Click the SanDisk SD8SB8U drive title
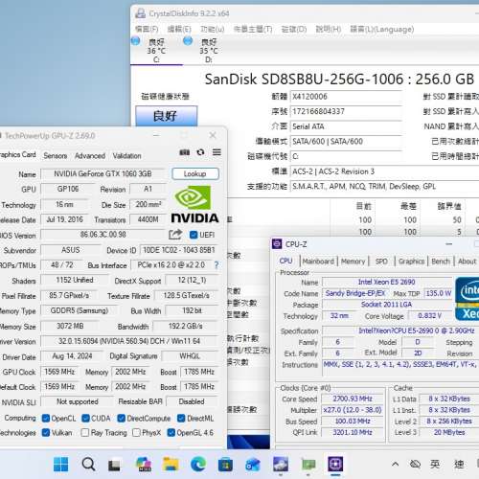This screenshot has height=479, width=479. tap(339, 80)
